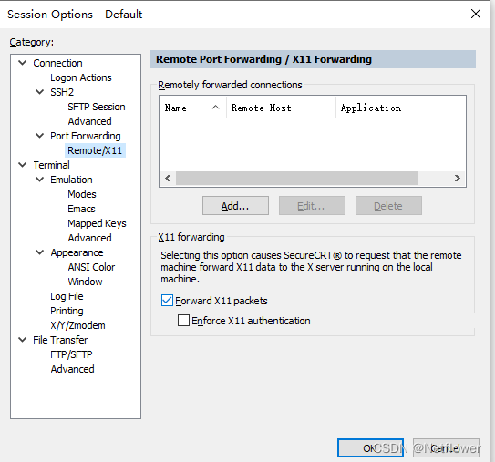Open FTP/SFTP settings
495x462 pixels.
(x=71, y=354)
